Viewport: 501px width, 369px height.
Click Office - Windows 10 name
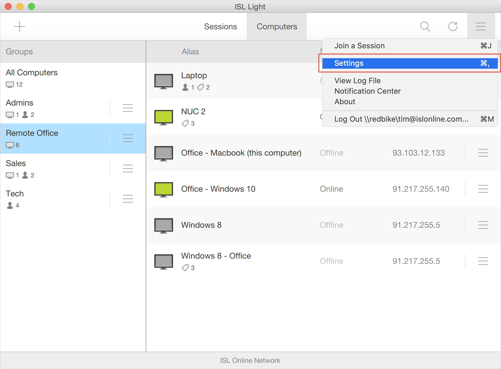point(218,189)
